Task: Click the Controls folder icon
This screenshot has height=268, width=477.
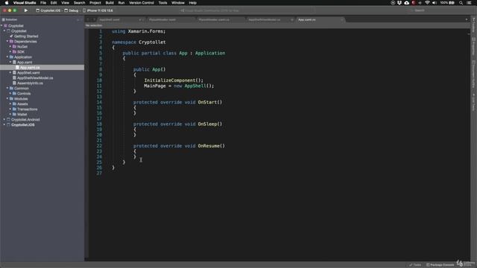Action: point(14,93)
